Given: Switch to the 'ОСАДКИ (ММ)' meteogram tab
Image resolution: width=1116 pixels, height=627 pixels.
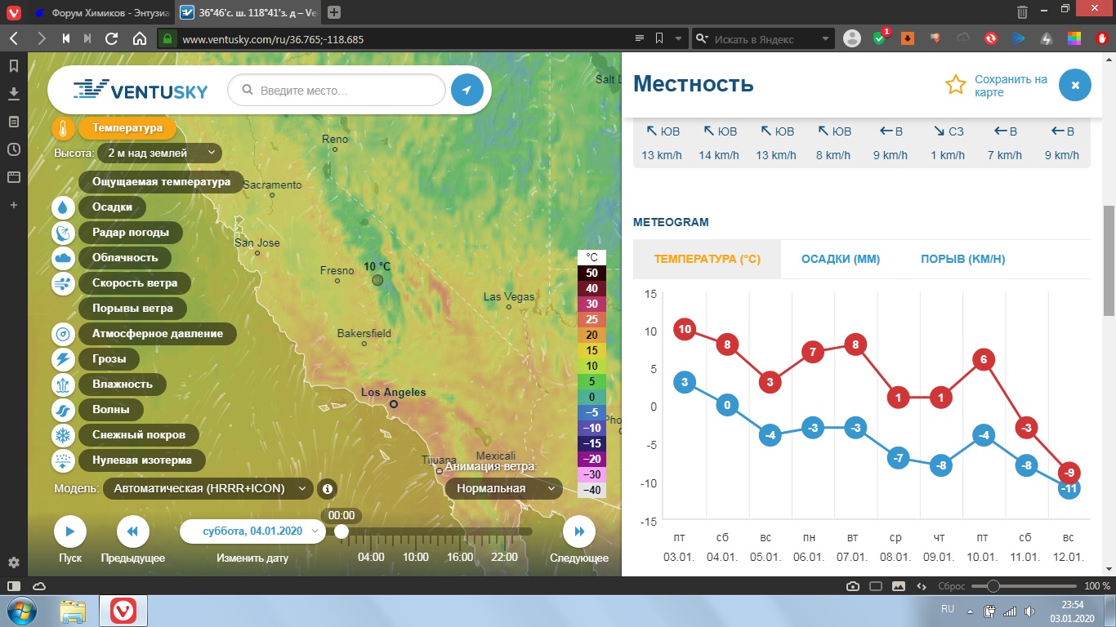Looking at the screenshot, I should [x=840, y=260].
